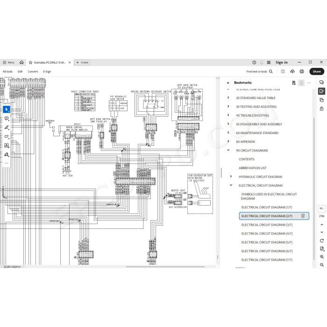Image resolution: width=327 pixels, height=327 pixels.
Task: Open the CONTENTS bookmark
Action: [246, 159]
